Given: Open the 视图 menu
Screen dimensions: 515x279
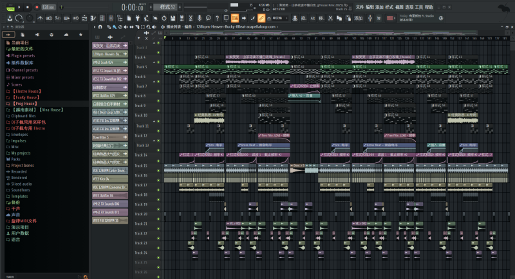Looking at the screenshot, I should point(399,7).
